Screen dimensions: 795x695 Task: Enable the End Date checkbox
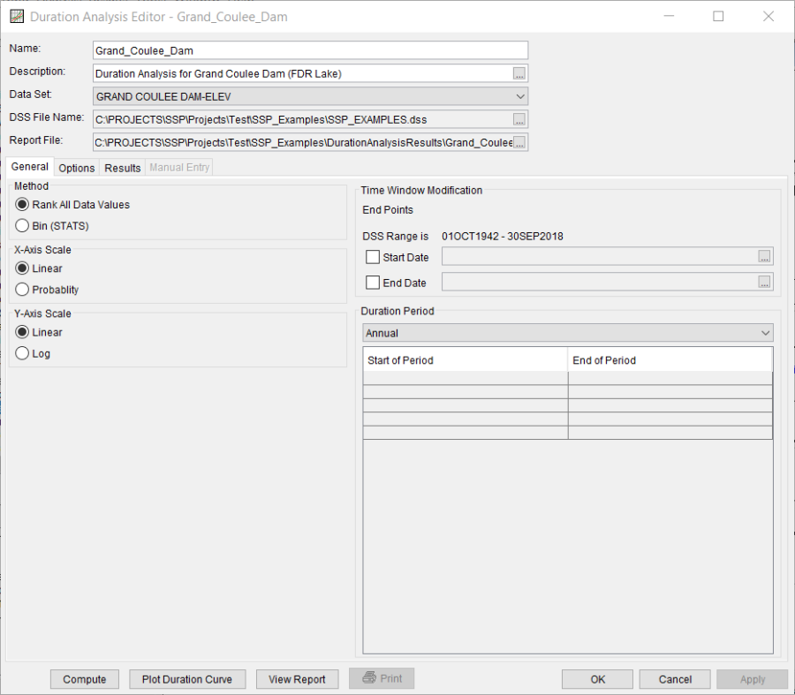tap(372, 281)
